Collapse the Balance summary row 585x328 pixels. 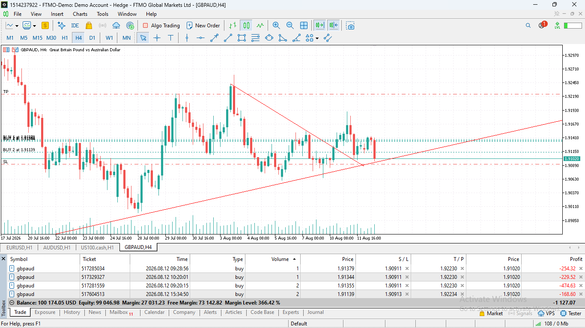tap(12, 302)
